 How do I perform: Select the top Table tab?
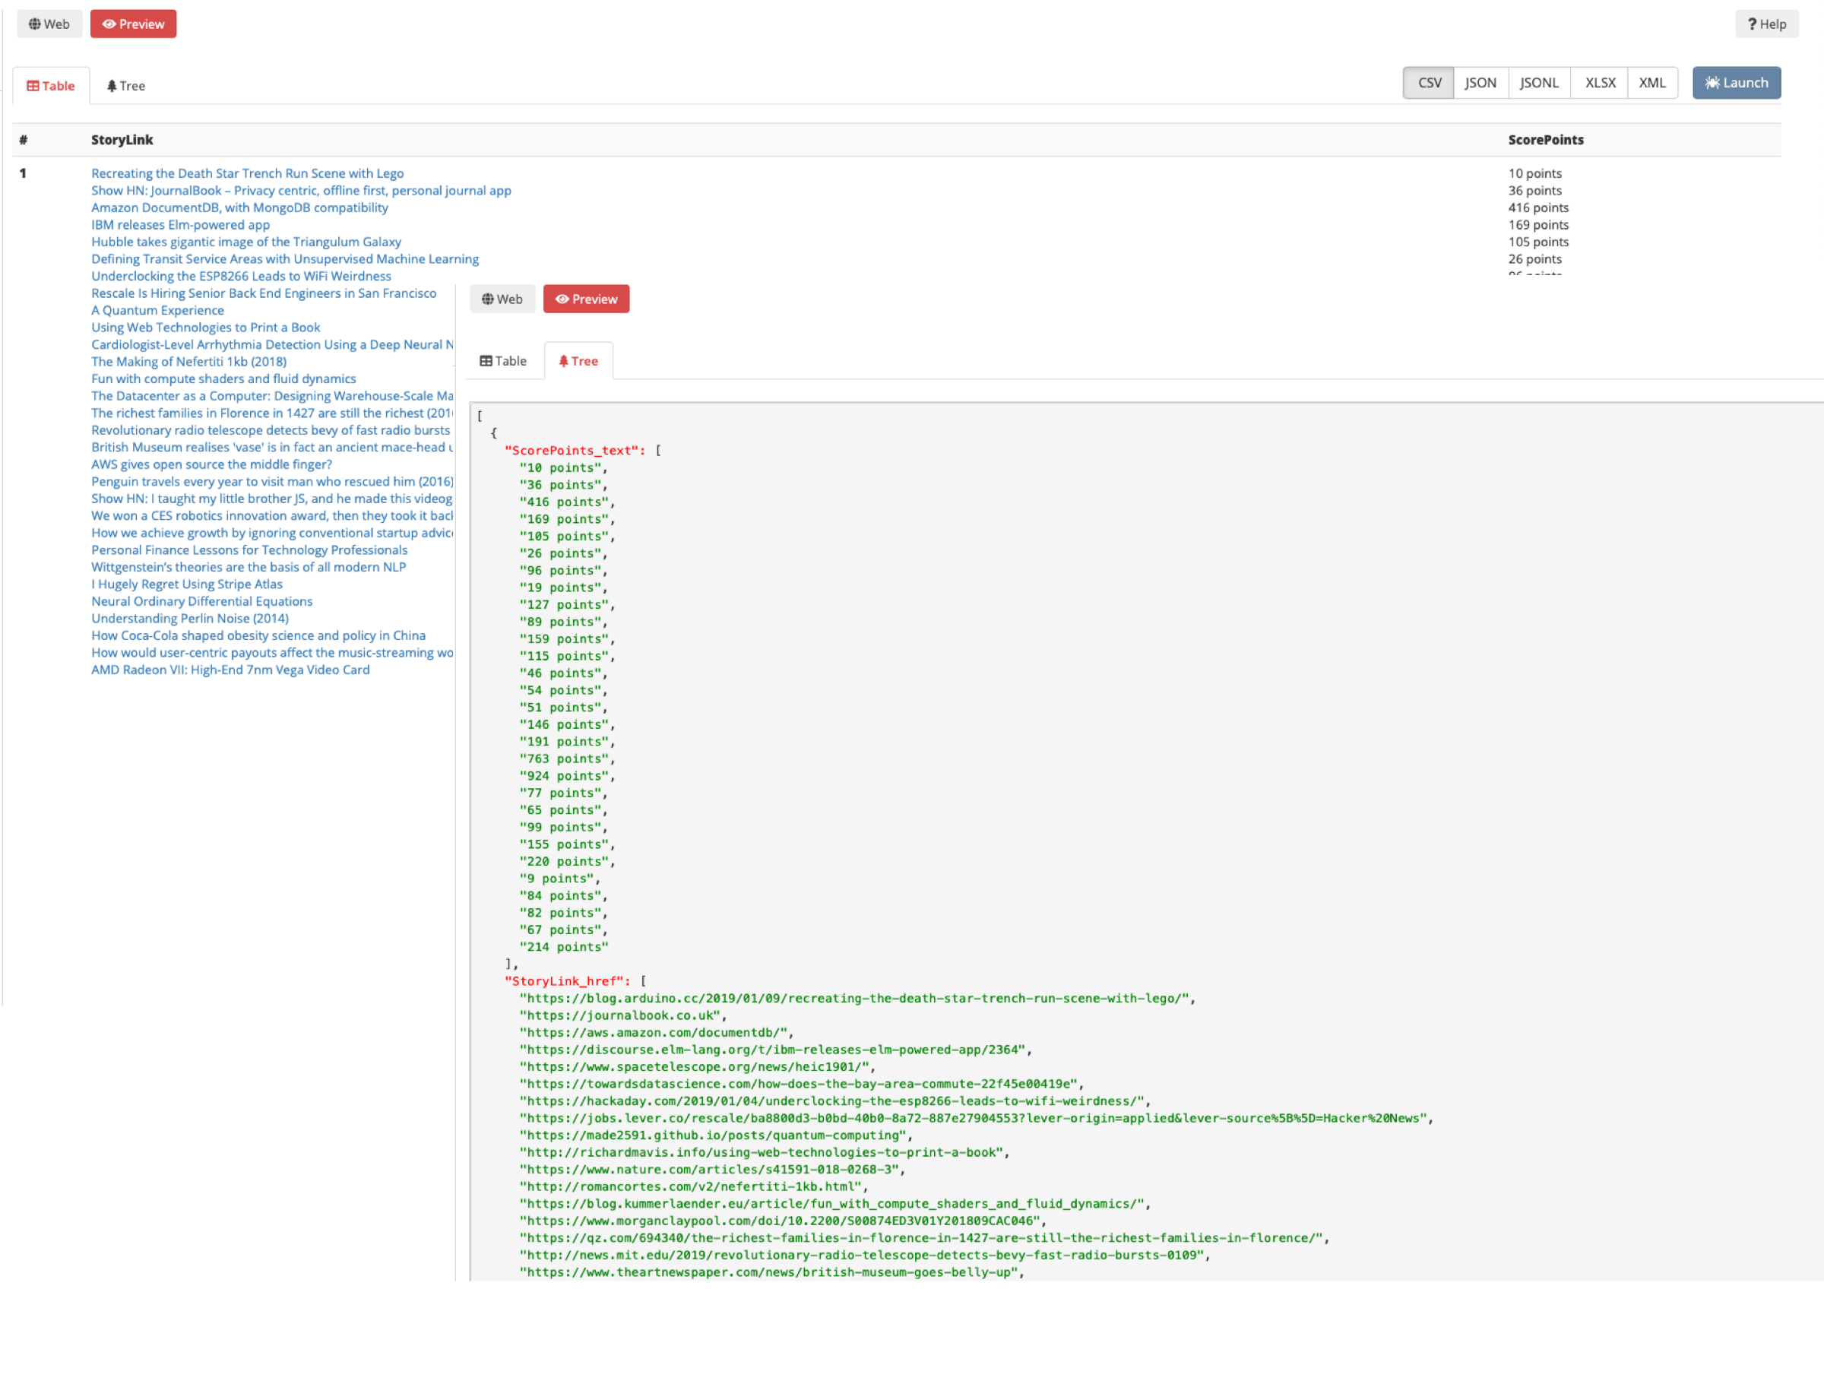[51, 86]
